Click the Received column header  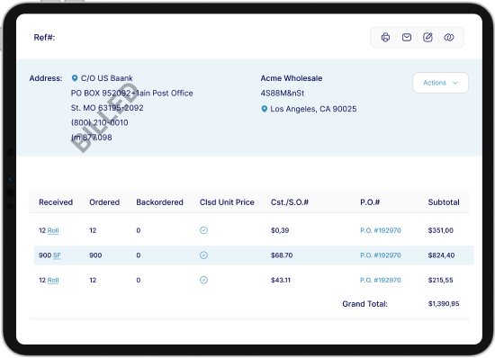[56, 202]
